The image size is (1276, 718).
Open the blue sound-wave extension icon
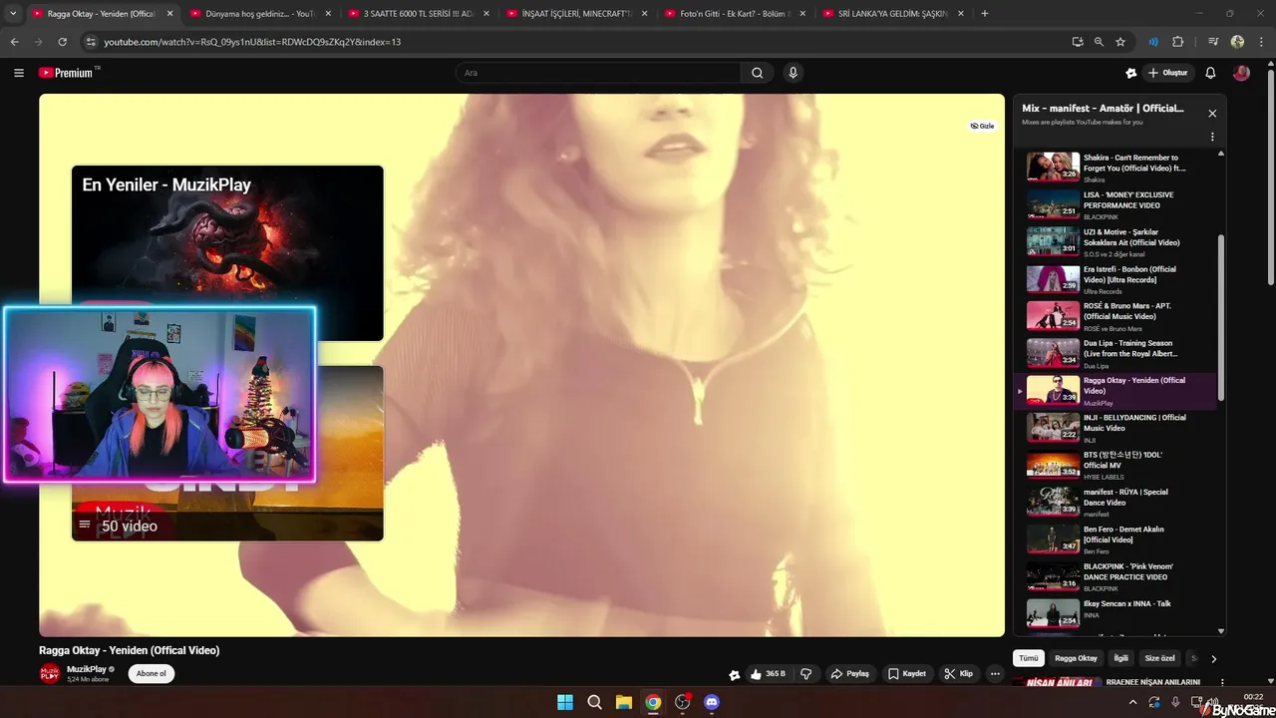(1153, 42)
